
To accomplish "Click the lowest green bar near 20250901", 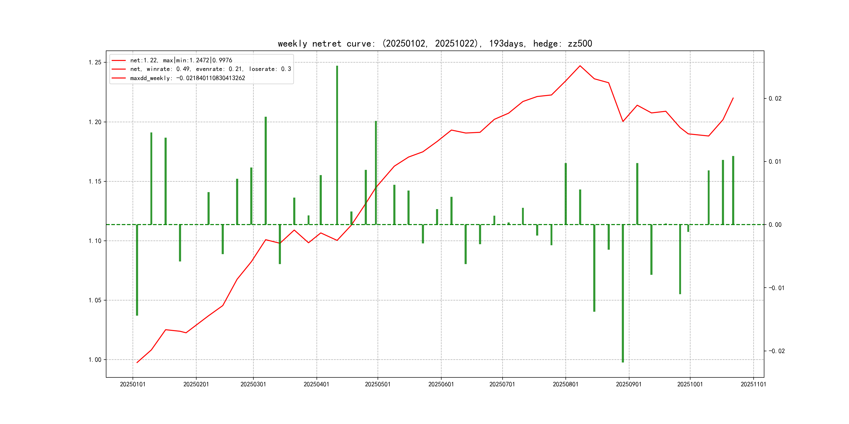I will 623,293.
